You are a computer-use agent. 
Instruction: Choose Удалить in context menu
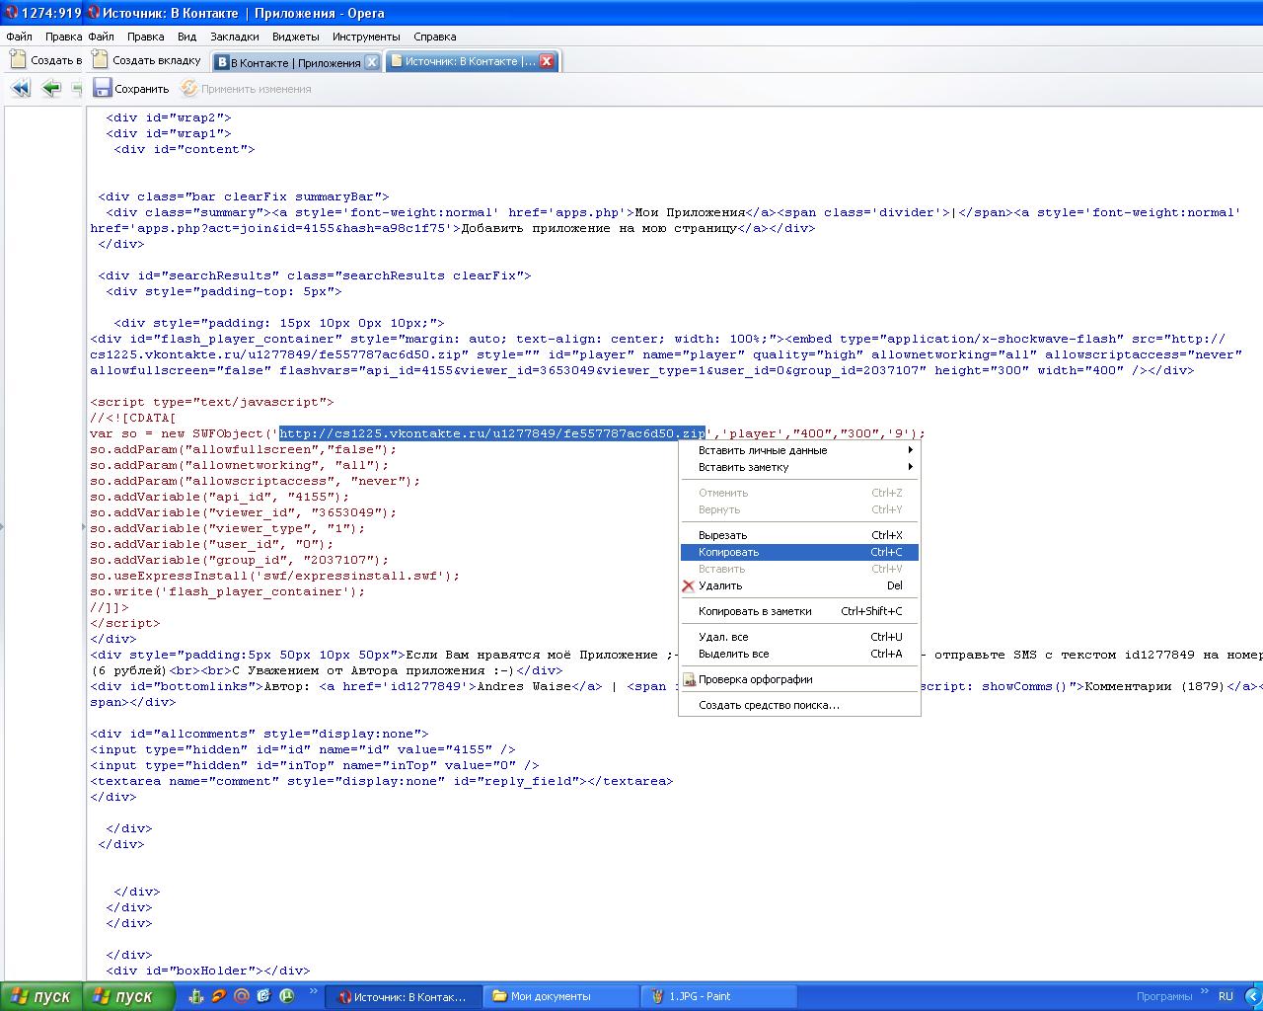(799, 585)
